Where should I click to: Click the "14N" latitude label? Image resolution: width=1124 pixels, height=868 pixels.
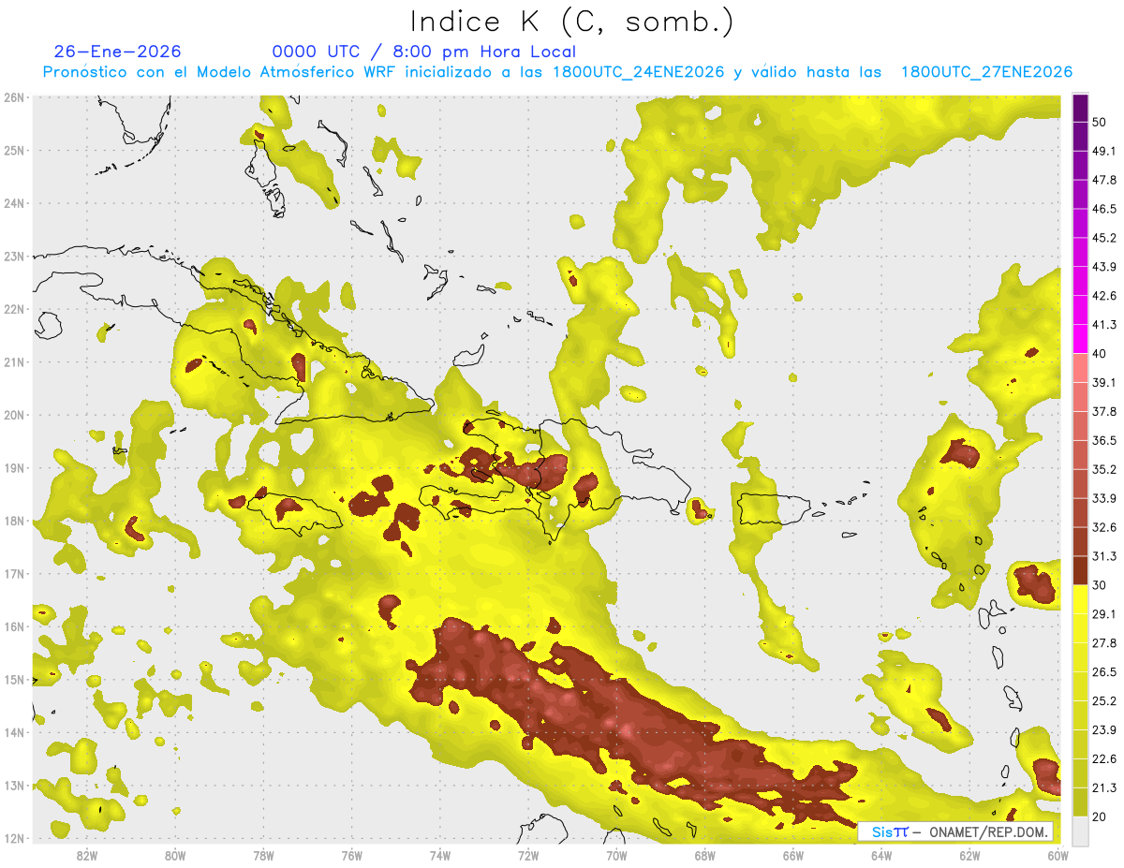pyautogui.click(x=14, y=732)
